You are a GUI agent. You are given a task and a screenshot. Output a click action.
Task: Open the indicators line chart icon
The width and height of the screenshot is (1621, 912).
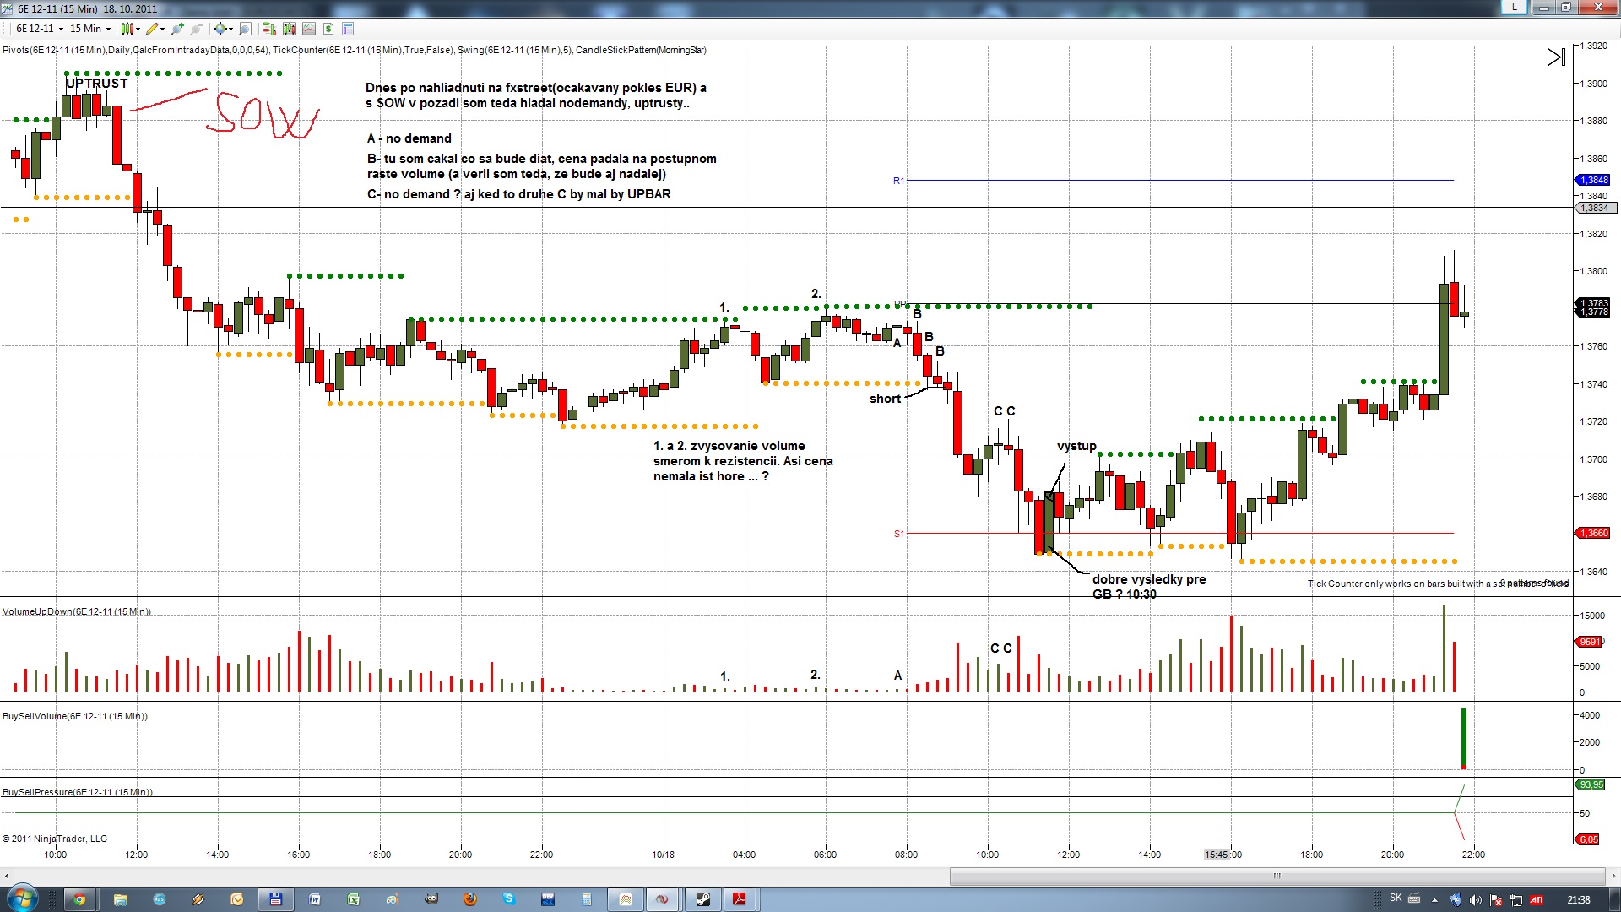pyautogui.click(x=309, y=29)
